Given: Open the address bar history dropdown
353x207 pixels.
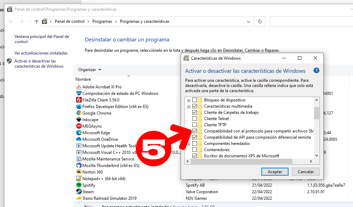Looking at the screenshot, I should tap(248, 22).
